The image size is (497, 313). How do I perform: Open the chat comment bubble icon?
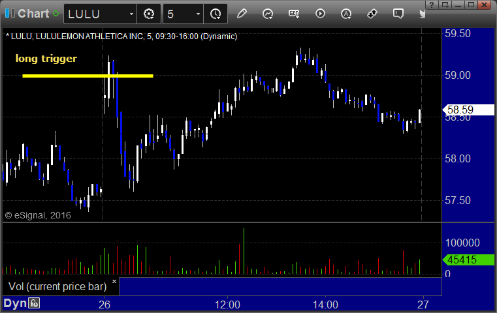click(x=398, y=14)
